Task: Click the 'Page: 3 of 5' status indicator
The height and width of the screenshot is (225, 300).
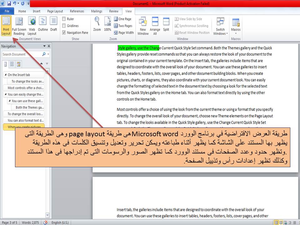Action: coord(10,222)
